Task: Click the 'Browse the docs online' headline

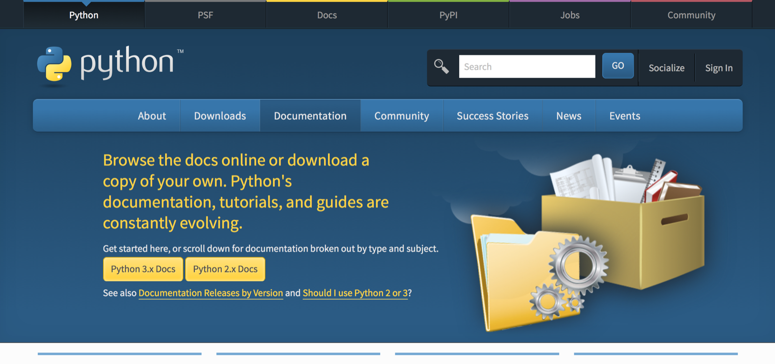Action: [246, 191]
